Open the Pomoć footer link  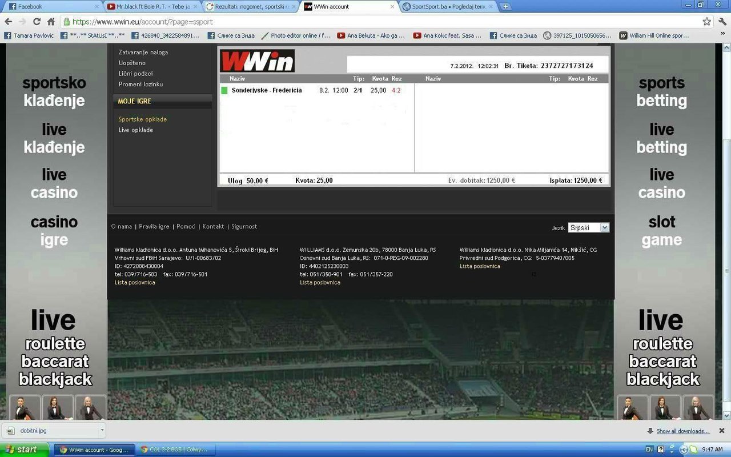click(x=186, y=227)
